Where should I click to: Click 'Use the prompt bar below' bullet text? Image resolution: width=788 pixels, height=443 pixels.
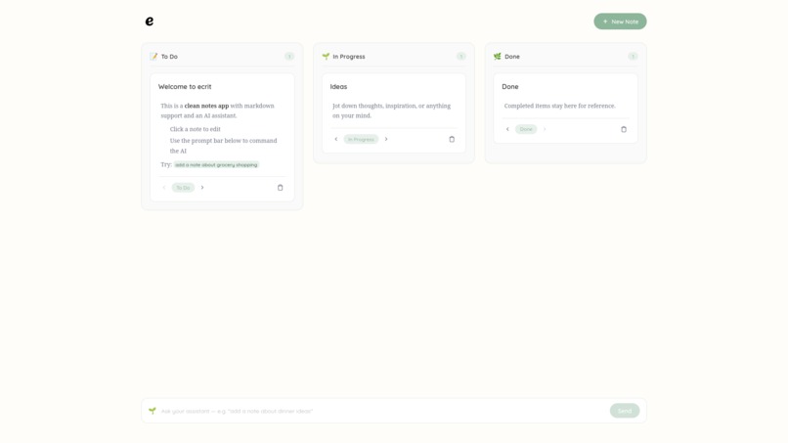pos(223,146)
